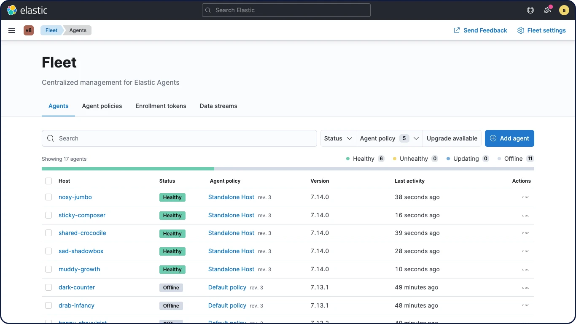
Task: Expand the Status filter dropdown
Action: pos(338,138)
